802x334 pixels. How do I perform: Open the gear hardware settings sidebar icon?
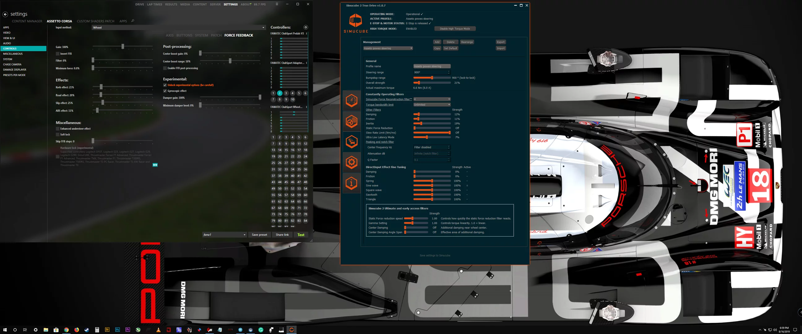click(351, 162)
